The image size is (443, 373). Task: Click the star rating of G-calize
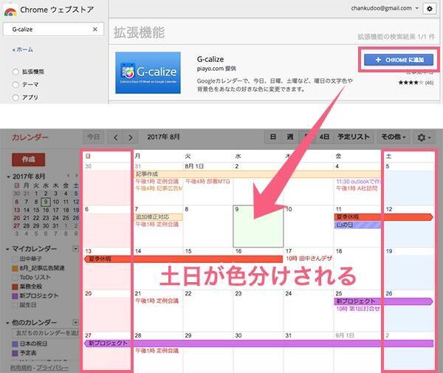[x=411, y=83]
